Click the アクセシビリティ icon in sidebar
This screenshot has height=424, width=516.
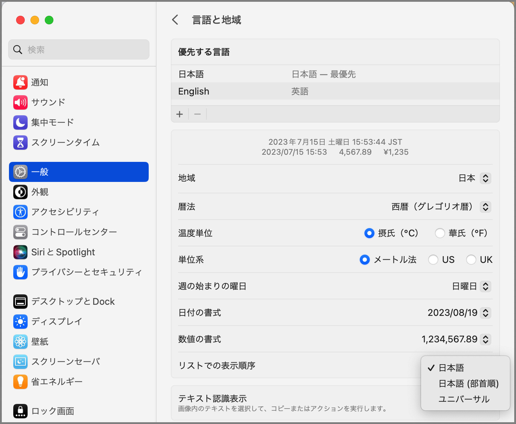[20, 212]
